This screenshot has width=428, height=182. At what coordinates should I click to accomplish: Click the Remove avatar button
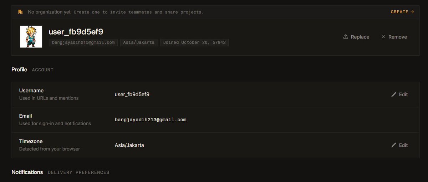[x=394, y=37]
